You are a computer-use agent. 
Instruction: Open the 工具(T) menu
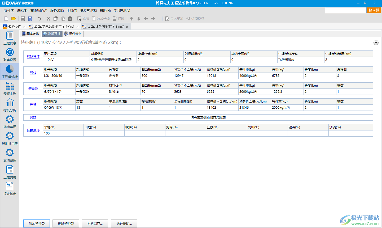pos(72,11)
